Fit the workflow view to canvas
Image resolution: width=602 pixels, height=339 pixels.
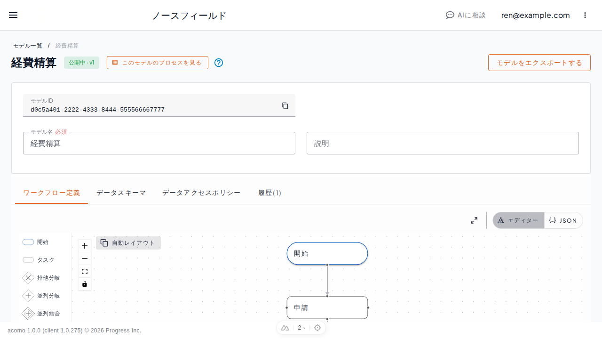tap(85, 271)
